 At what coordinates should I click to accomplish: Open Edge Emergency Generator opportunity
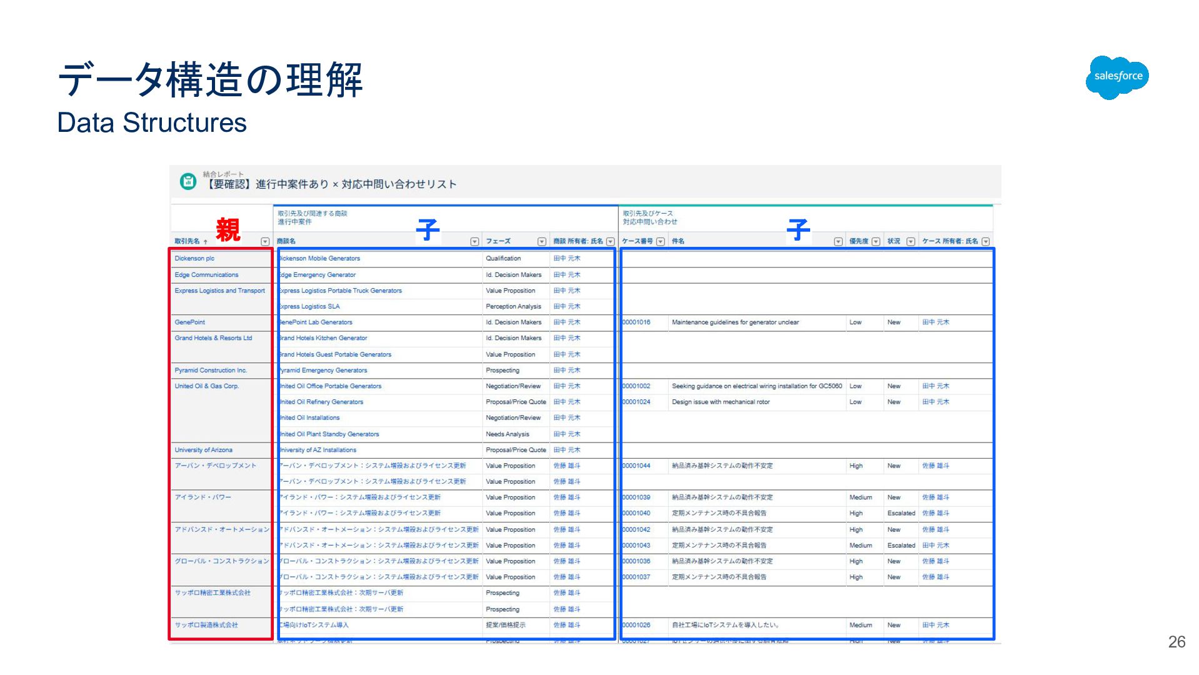318,275
